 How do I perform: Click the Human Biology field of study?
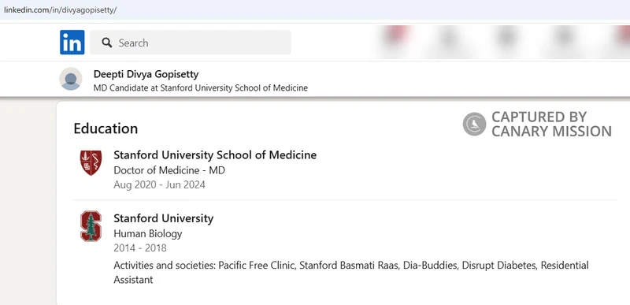click(x=148, y=233)
